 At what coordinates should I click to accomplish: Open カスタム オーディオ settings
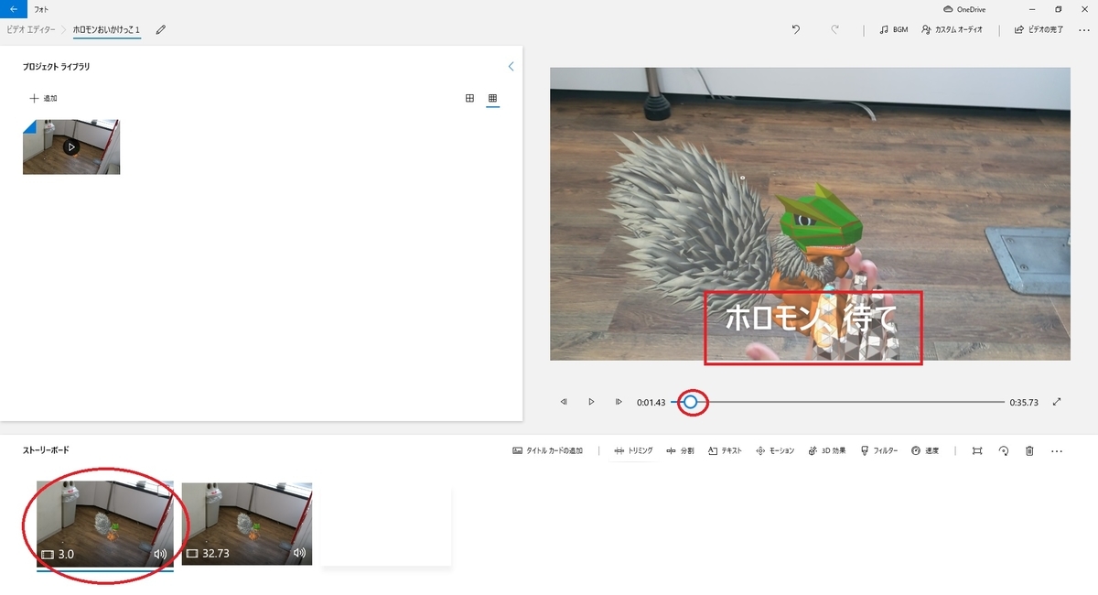coord(953,30)
